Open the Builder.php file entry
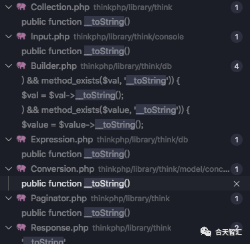This screenshot has width=250, height=244. tap(53, 66)
